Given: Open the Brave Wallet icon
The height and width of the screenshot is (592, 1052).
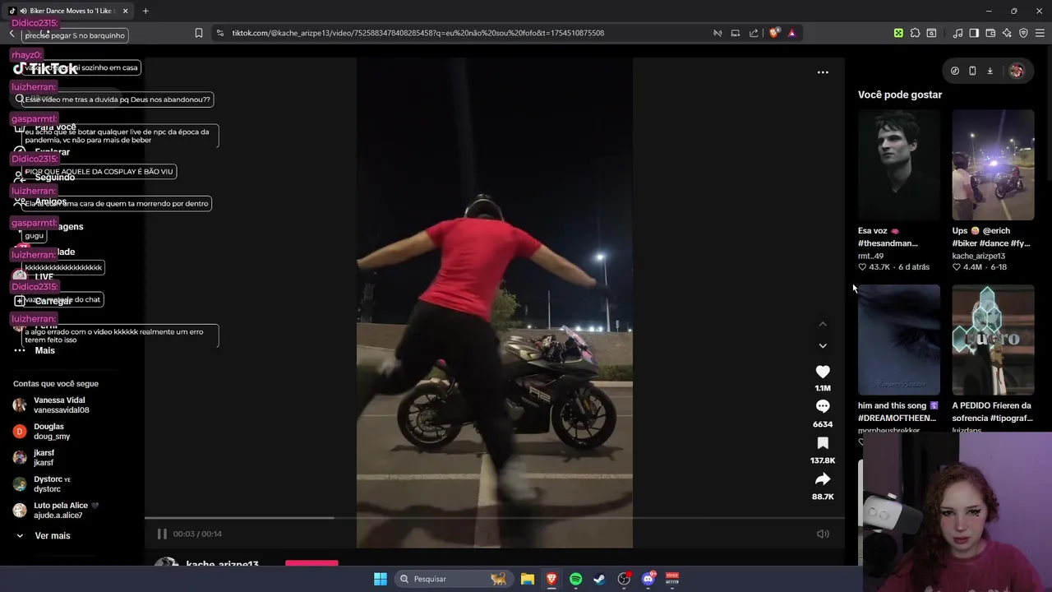Looking at the screenshot, I should (x=990, y=33).
